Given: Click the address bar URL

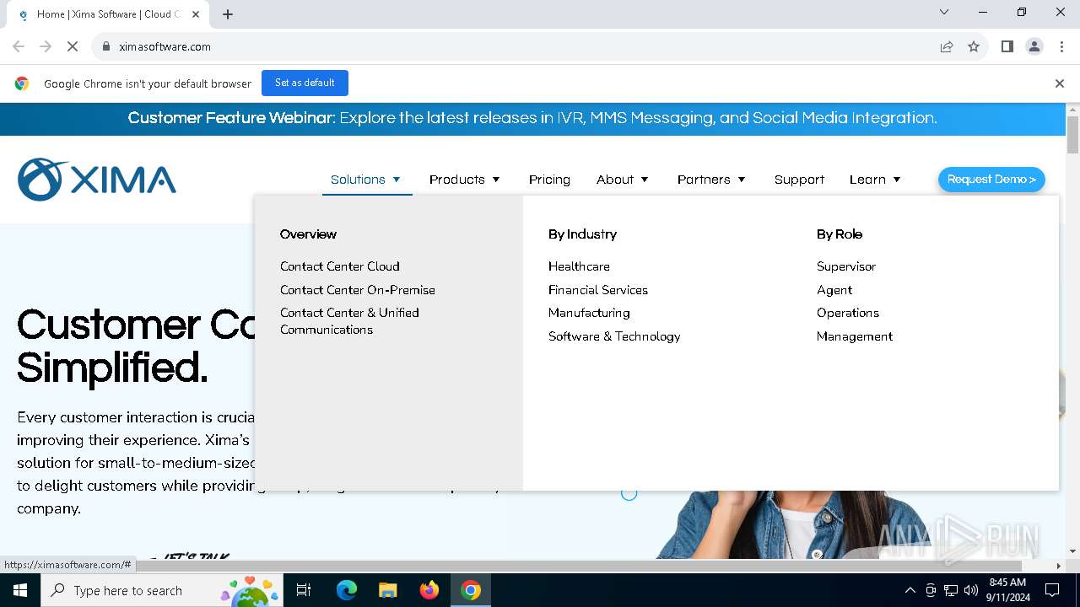Looking at the screenshot, I should click(x=165, y=46).
